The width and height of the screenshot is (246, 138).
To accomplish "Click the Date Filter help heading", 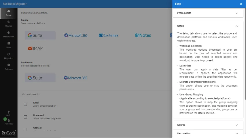I will (x=185, y=66).
